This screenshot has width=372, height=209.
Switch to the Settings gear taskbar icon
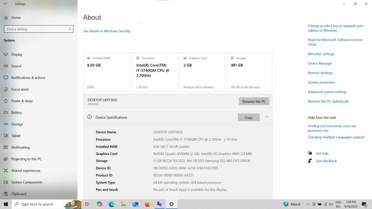(x=171, y=204)
